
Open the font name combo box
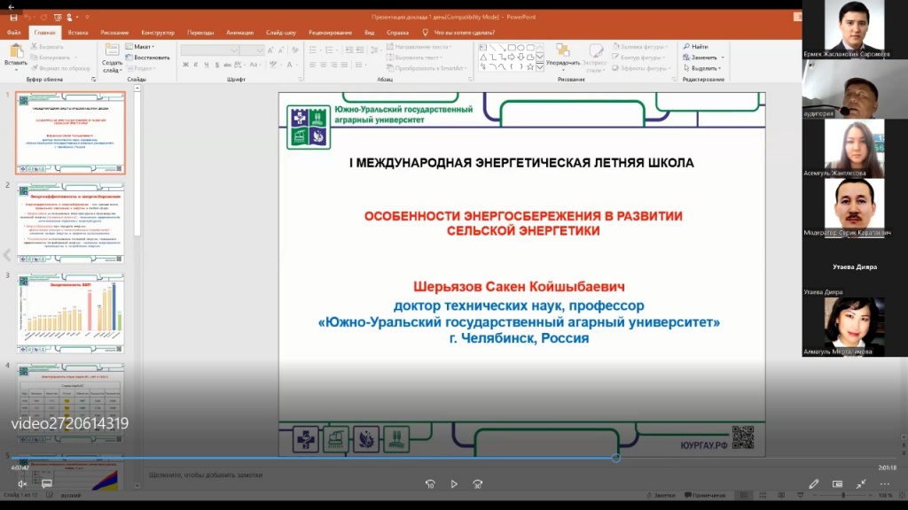(209, 50)
